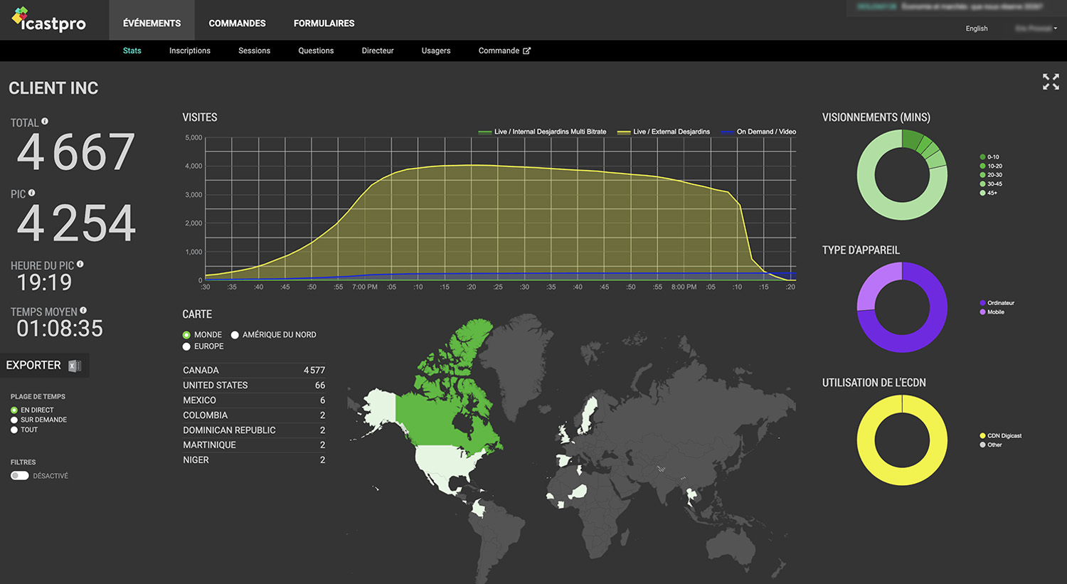The height and width of the screenshot is (584, 1067).
Task: Click the Visionnements donut chart
Action: pos(902,175)
